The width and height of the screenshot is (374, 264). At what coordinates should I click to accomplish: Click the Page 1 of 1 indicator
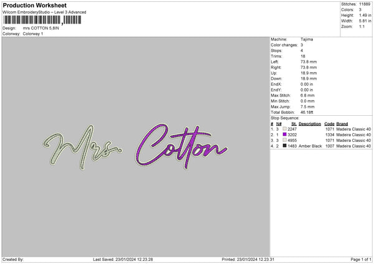point(361,260)
